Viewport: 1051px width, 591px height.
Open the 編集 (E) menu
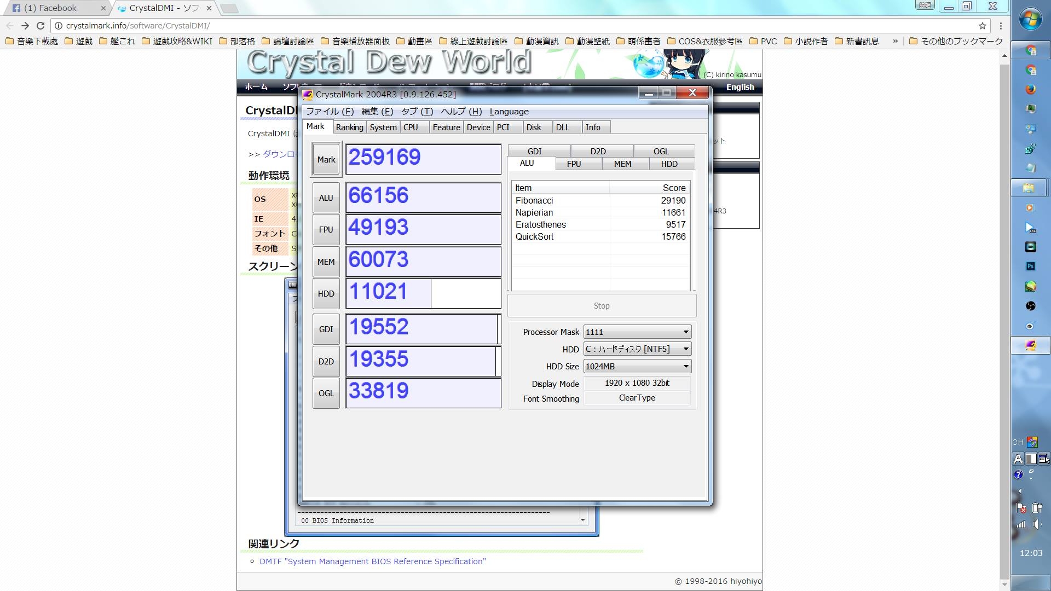(377, 112)
